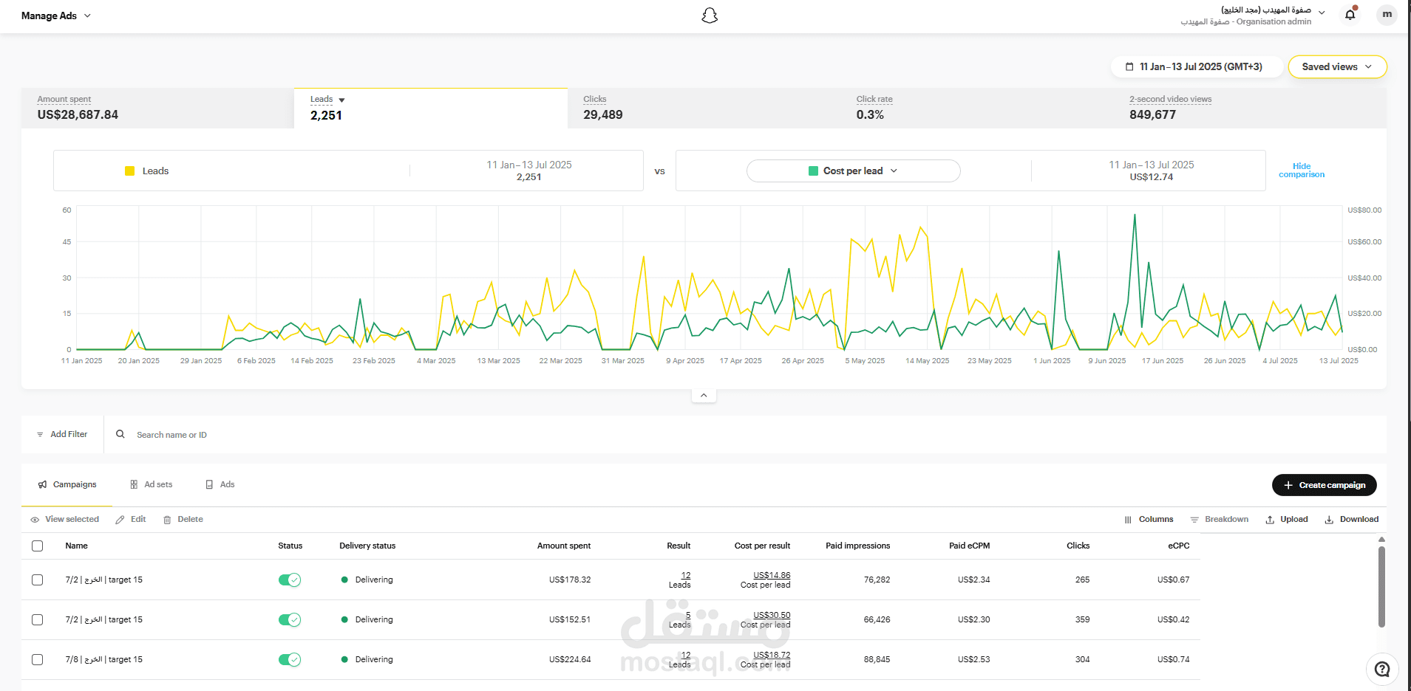Open the Manage Ads dropdown

pos(56,16)
